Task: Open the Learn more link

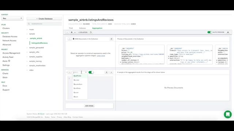Action: point(101,56)
